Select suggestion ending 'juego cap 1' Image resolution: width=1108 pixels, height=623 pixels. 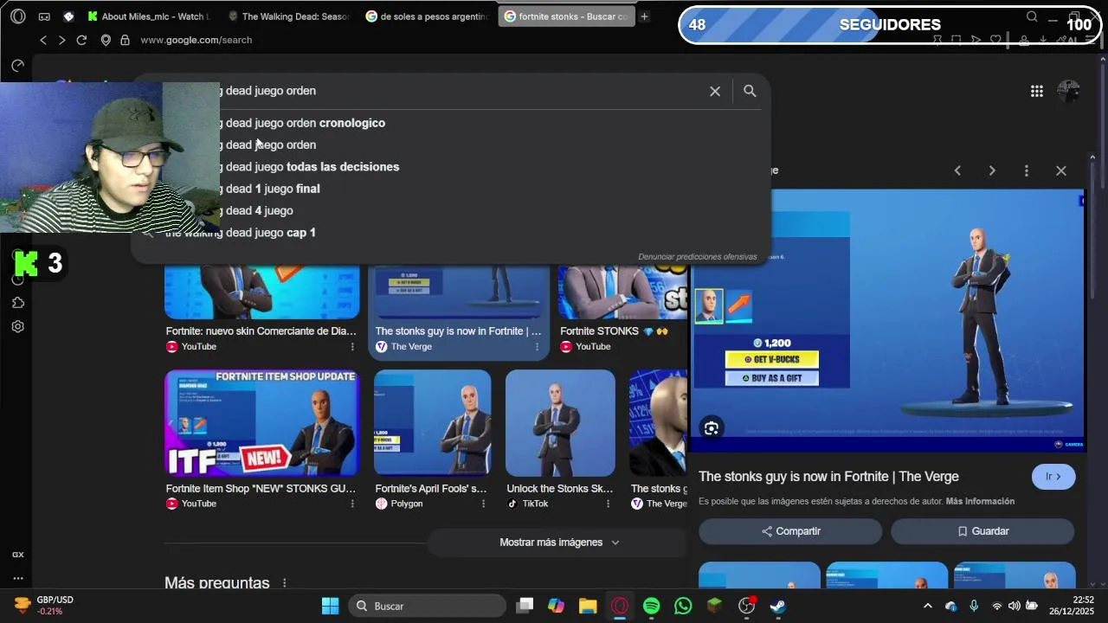[x=450, y=233]
